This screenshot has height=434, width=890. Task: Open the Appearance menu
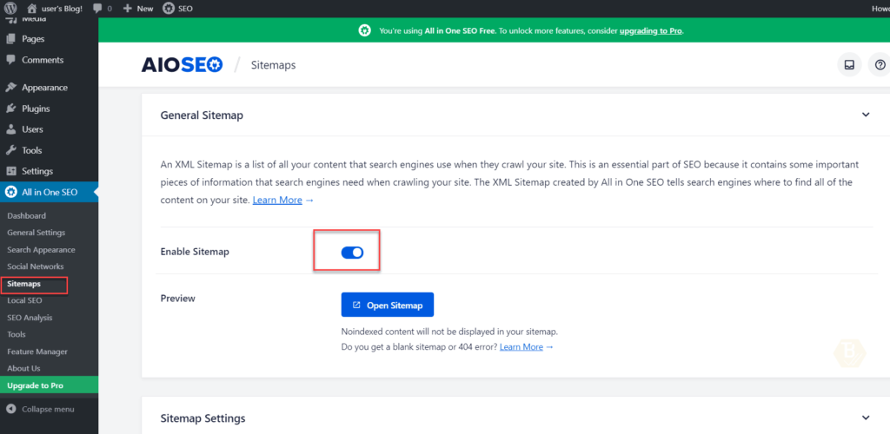(x=45, y=88)
